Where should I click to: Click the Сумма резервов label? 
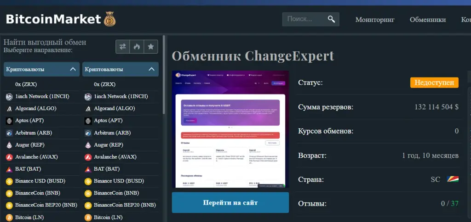[x=326, y=107]
